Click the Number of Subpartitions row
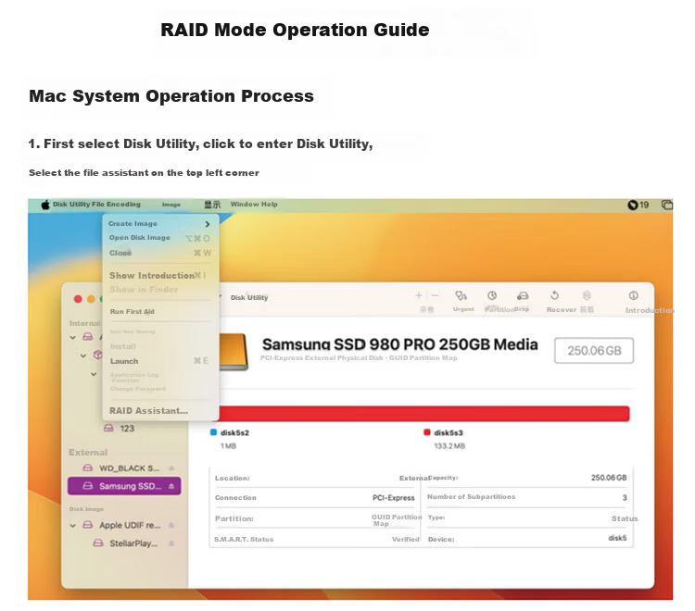Image resolution: width=695 pixels, height=611 pixels. coord(527,497)
